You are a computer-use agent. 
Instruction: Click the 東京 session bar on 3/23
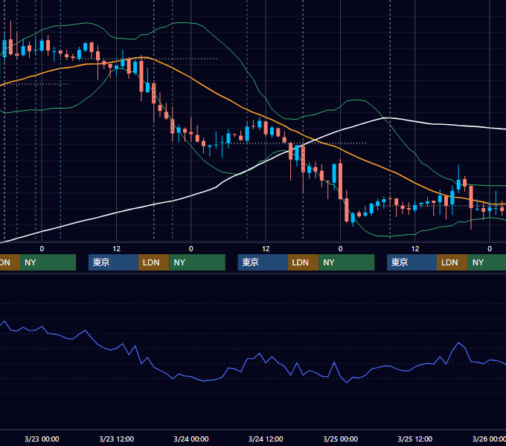(113, 262)
